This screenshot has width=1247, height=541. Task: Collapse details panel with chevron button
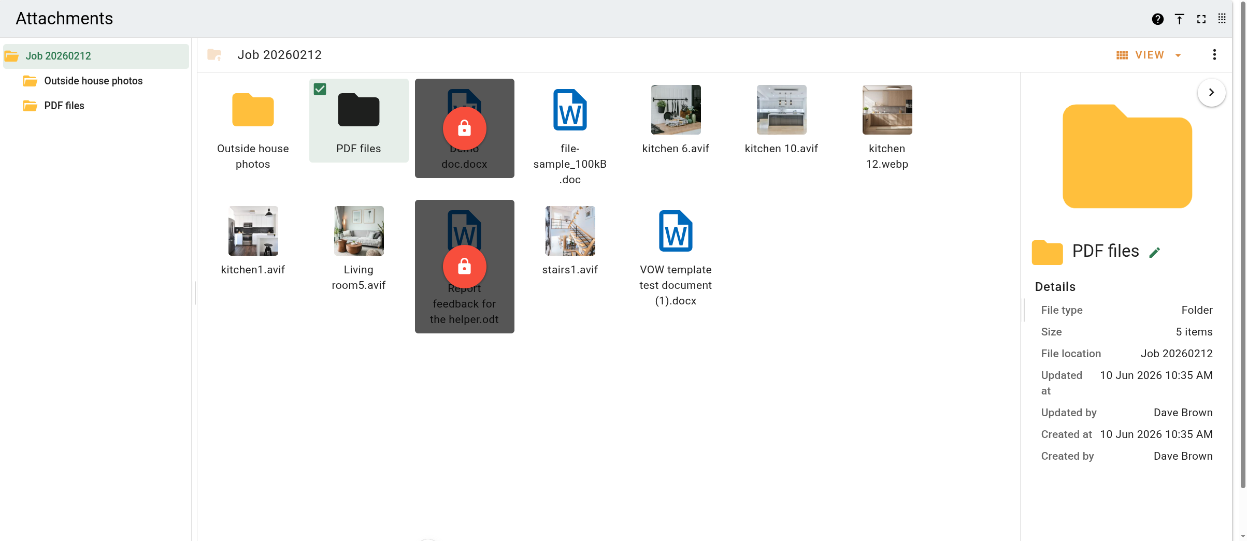[x=1211, y=92]
